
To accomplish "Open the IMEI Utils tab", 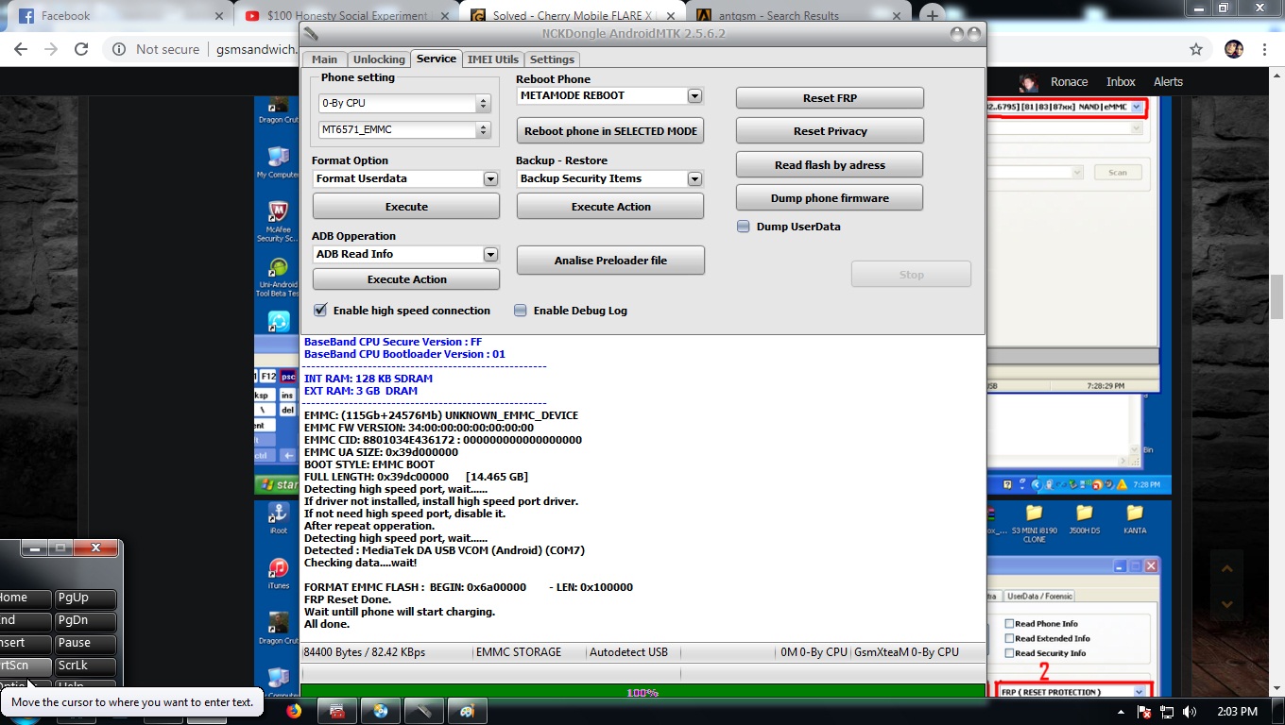I will click(x=493, y=59).
